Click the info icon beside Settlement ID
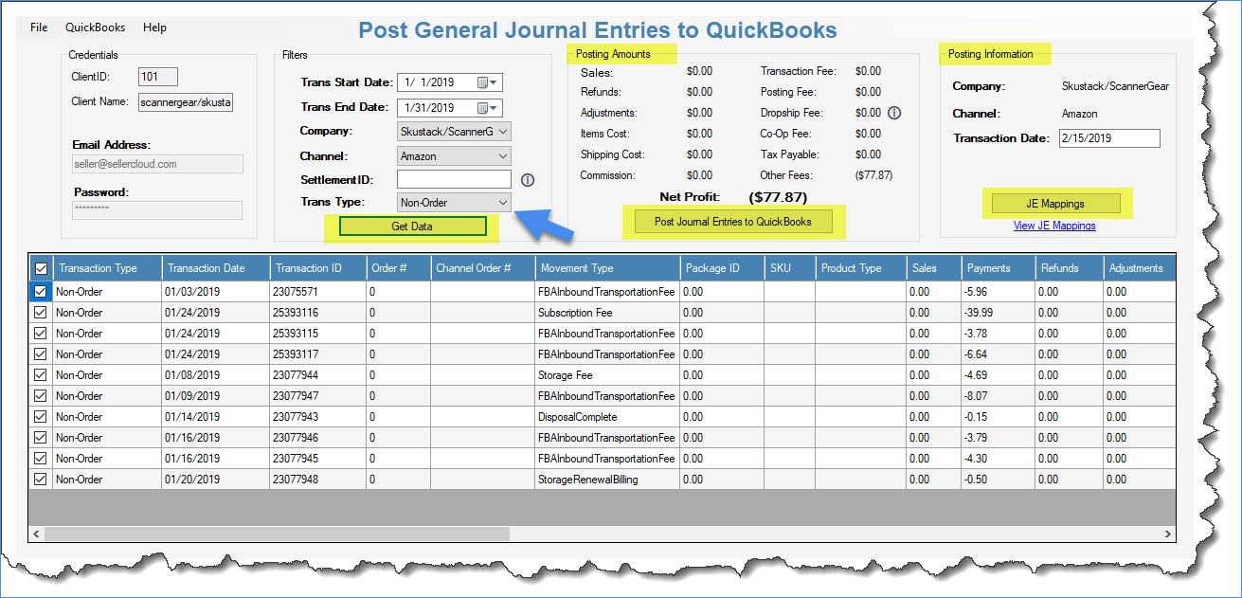Image resolution: width=1242 pixels, height=598 pixels. coord(528,180)
